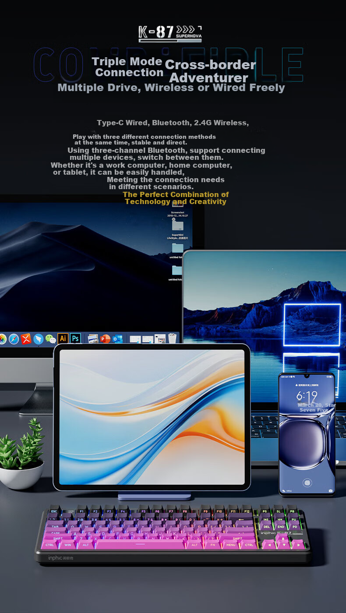Open Outlook icon in the dock
The height and width of the screenshot is (613, 346).
(x=118, y=339)
